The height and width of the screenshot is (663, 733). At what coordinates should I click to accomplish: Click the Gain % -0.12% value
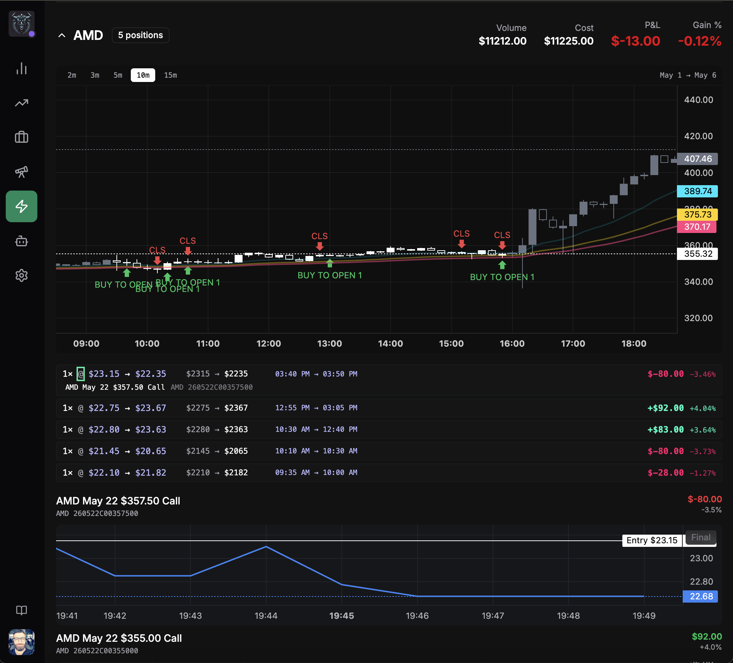click(700, 41)
